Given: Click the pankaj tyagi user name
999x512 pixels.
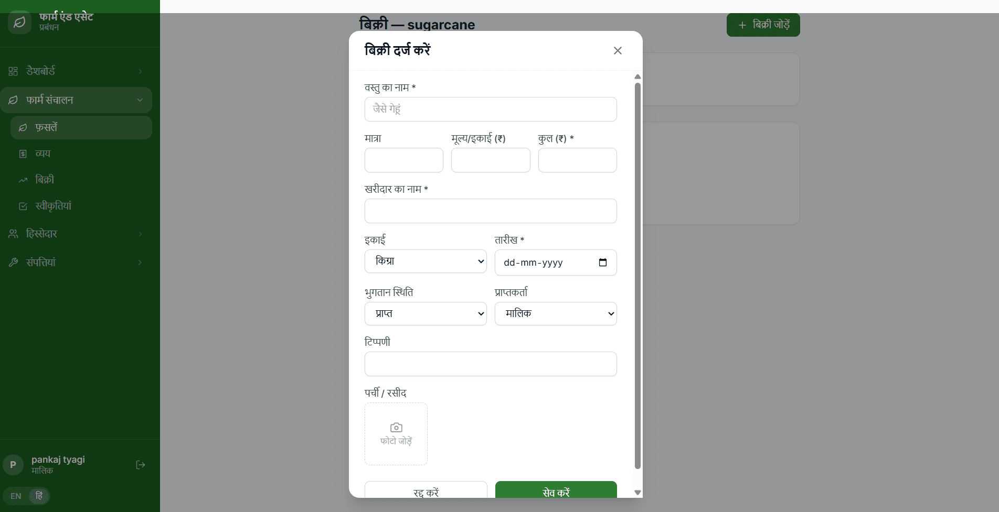Looking at the screenshot, I should [x=58, y=460].
